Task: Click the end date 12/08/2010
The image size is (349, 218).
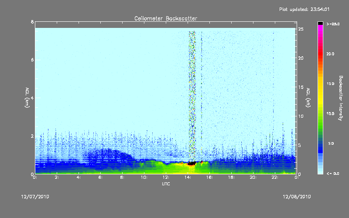Action: [297, 197]
